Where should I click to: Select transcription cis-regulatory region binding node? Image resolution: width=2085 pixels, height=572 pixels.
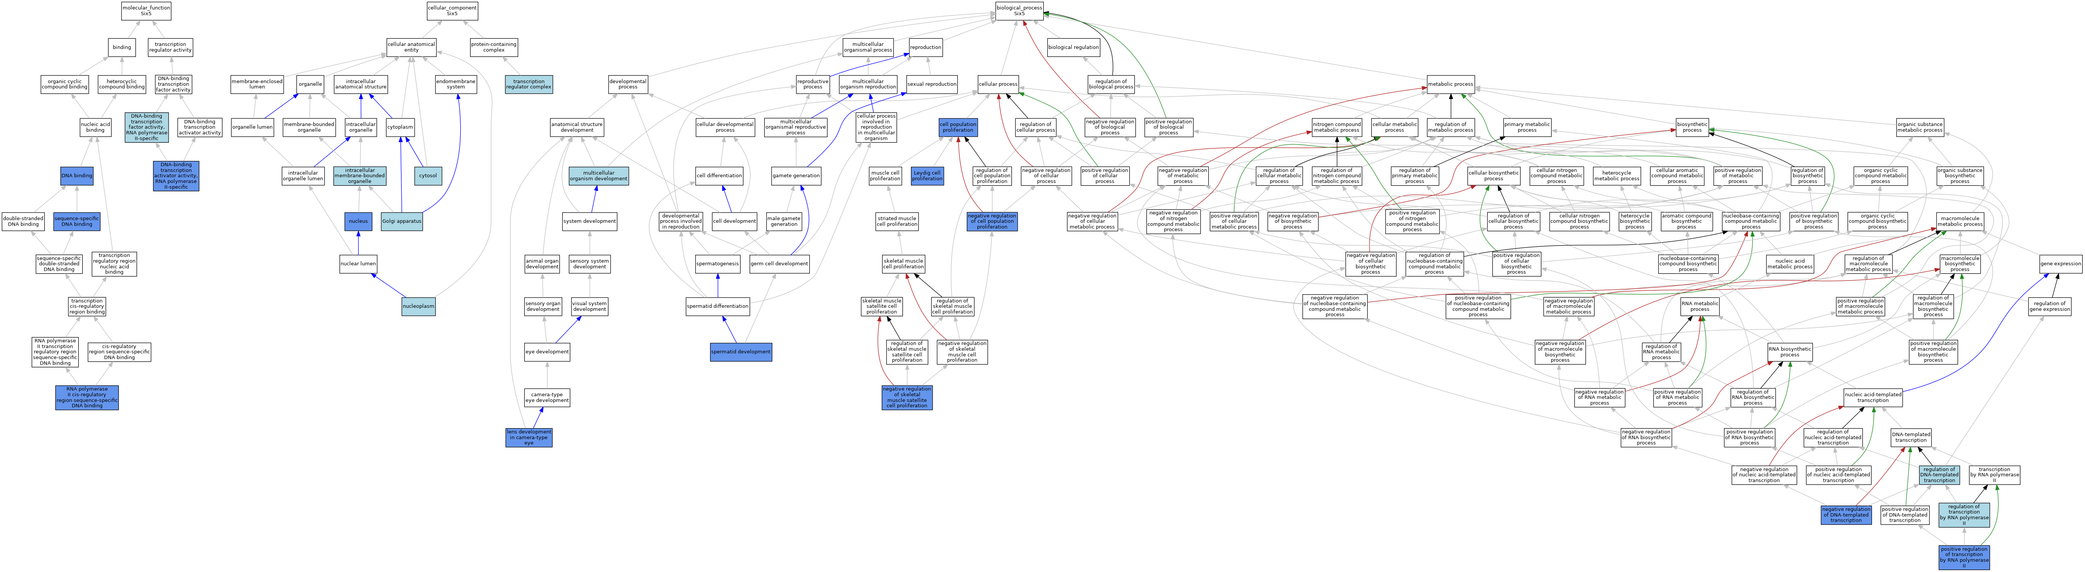tap(87, 307)
